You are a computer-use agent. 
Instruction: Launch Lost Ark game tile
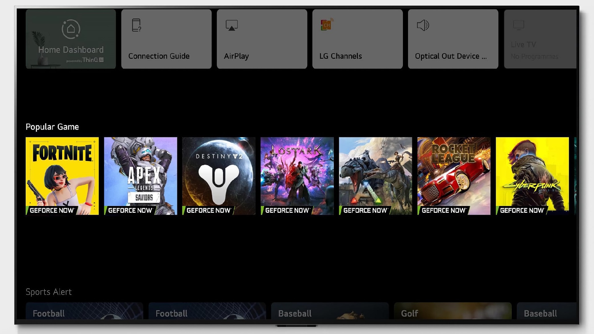297,176
